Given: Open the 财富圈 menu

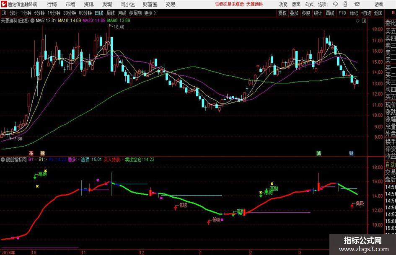Looking at the screenshot, I should pos(150,4).
